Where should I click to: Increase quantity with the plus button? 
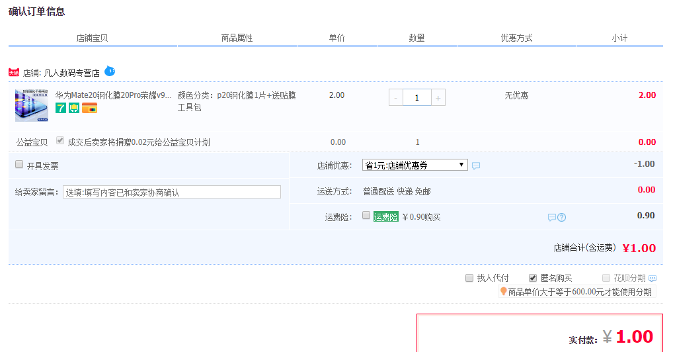[438, 97]
